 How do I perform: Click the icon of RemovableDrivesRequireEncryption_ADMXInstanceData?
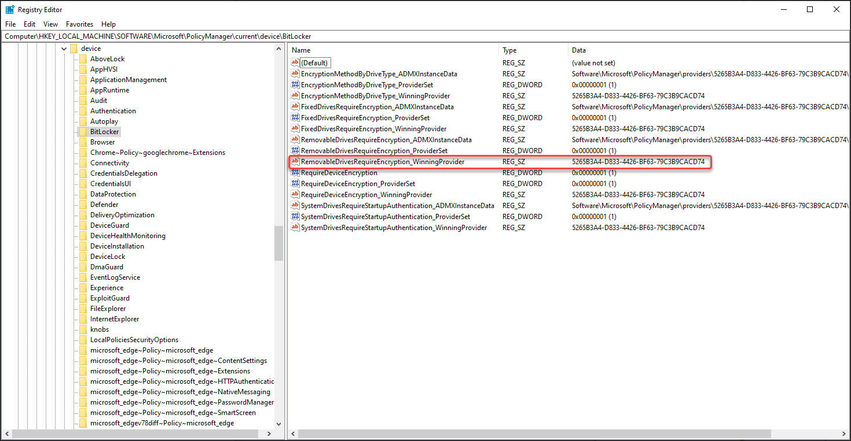[x=295, y=139]
